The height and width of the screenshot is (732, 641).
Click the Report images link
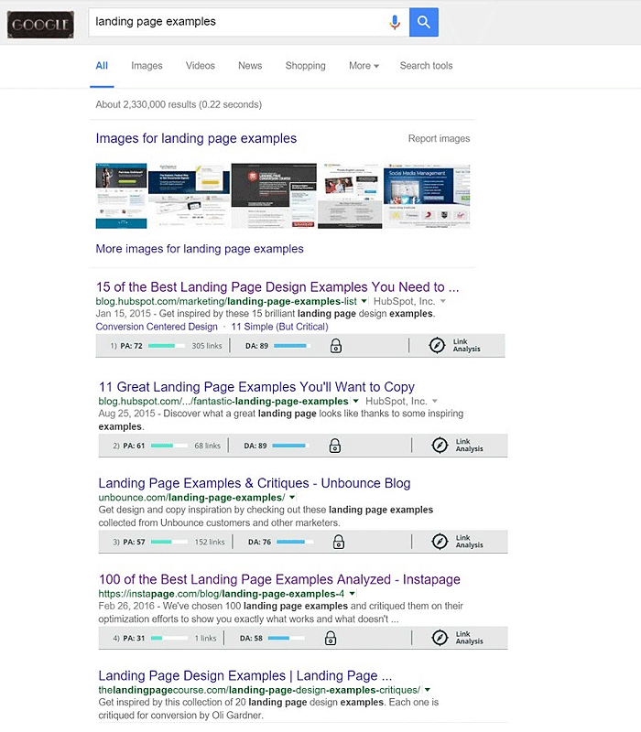[x=440, y=139]
